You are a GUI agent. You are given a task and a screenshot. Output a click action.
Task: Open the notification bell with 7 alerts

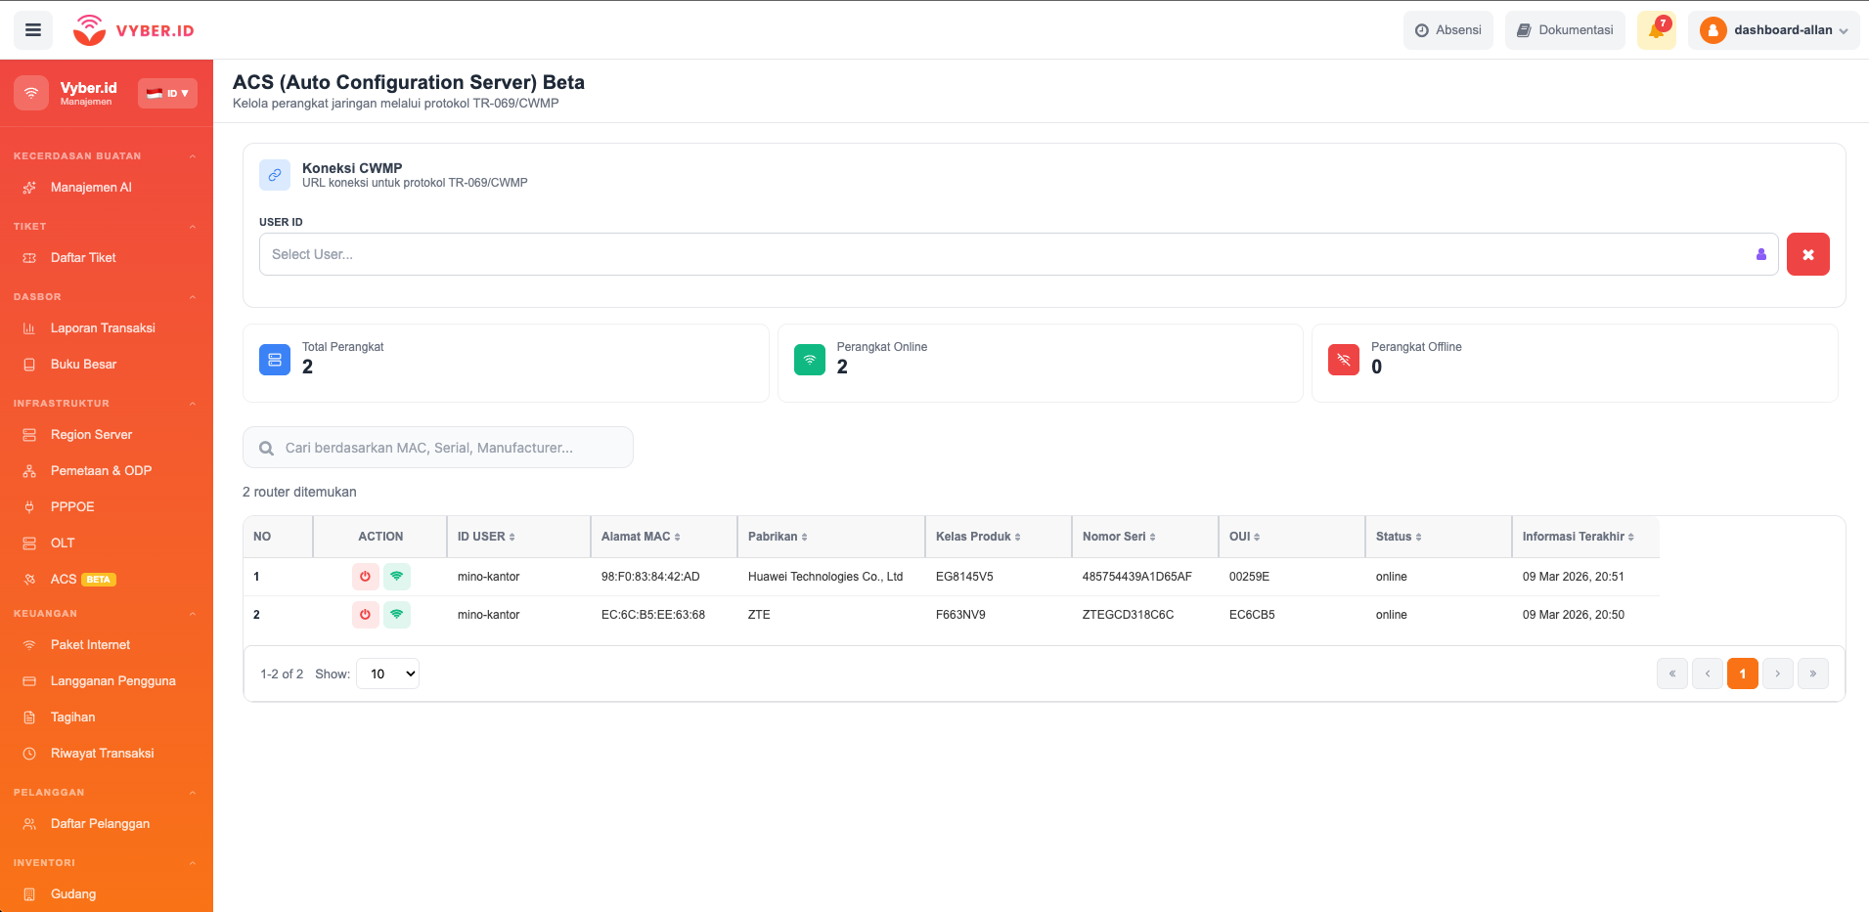[1655, 29]
